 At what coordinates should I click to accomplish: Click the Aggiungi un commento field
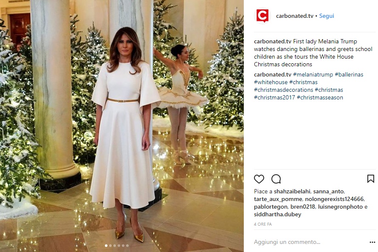[309, 242]
